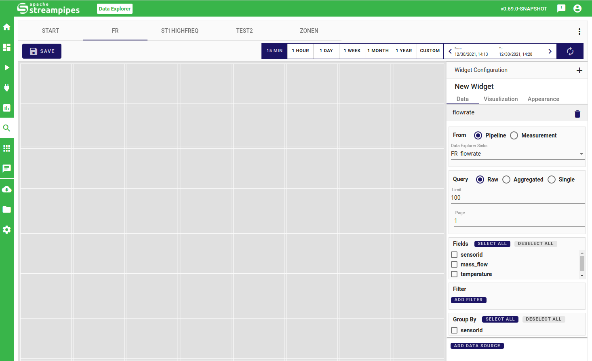The image size is (592, 361).
Task: Open the three-dot options menu
Action: (579, 32)
